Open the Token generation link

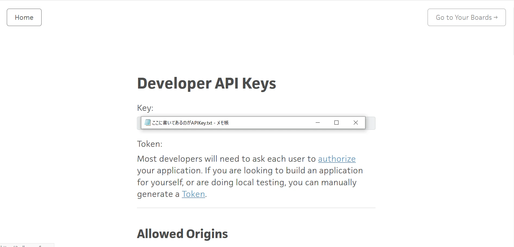coord(193,194)
